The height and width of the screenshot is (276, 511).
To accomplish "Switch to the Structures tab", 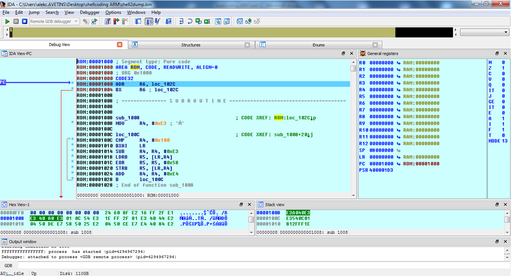I will coord(191,45).
